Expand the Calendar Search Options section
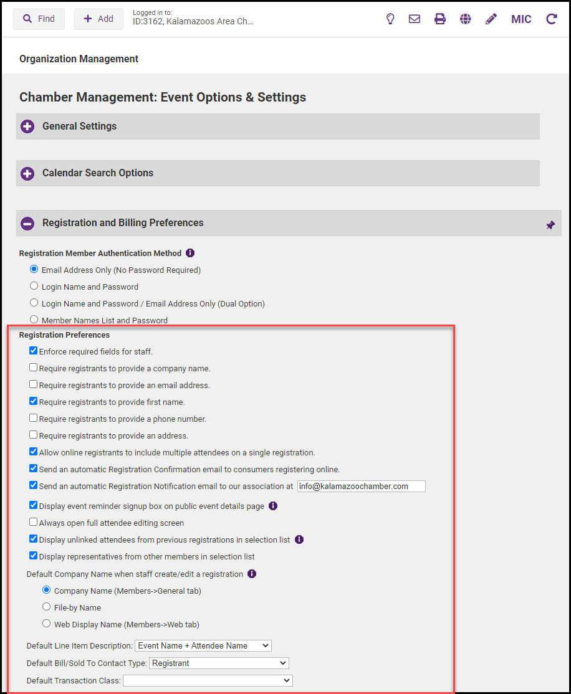This screenshot has height=694, width=571. click(x=27, y=173)
